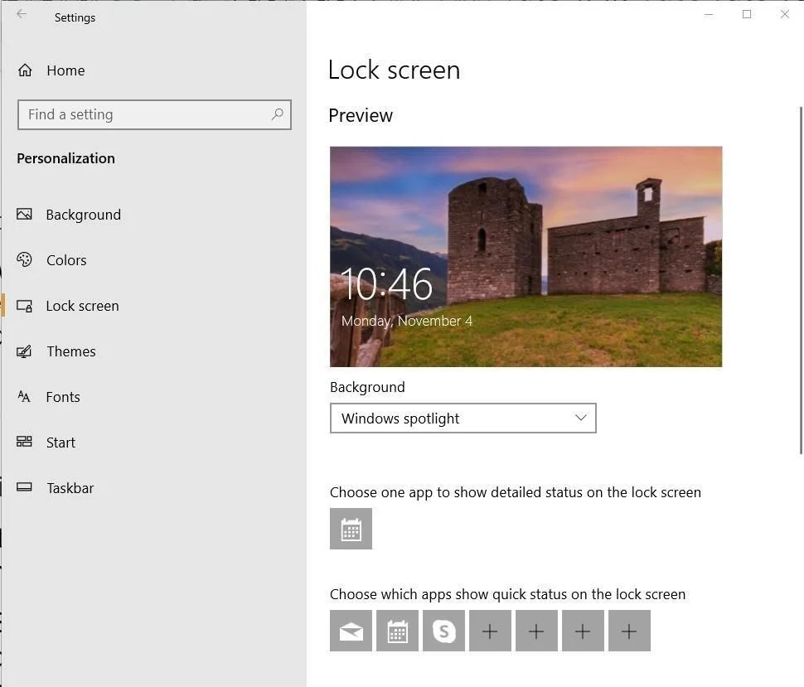This screenshot has height=687, width=804.
Task: Click the Skype quick status icon
Action: tap(443, 631)
